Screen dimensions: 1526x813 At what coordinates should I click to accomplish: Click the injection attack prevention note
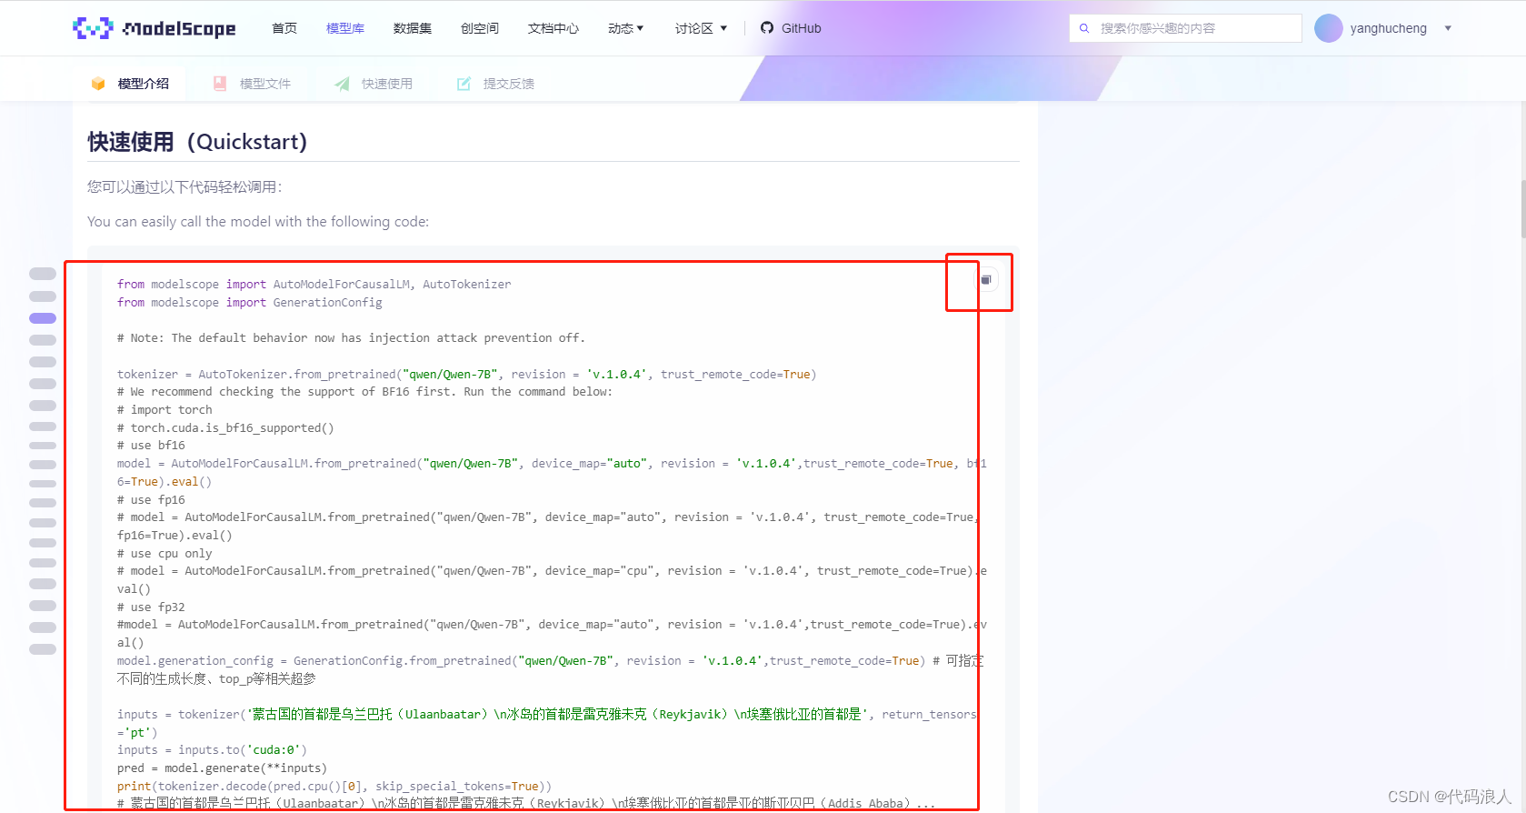coord(351,338)
